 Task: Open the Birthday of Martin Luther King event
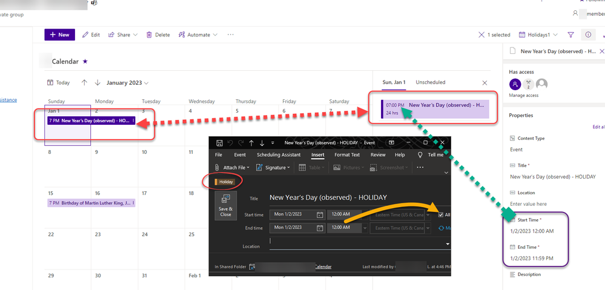coord(91,203)
